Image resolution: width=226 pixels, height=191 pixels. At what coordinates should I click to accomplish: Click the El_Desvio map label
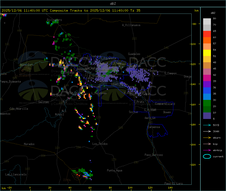coord(59,95)
